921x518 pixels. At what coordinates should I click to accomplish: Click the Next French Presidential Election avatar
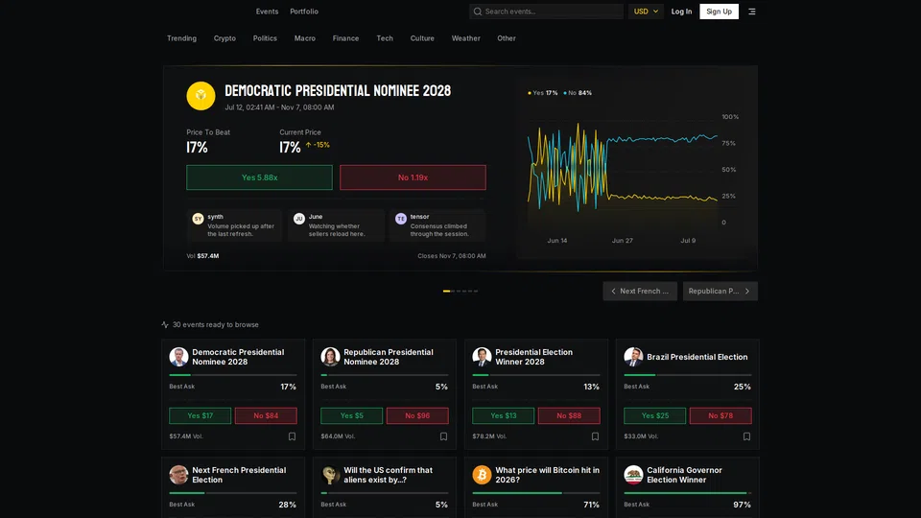pos(178,475)
